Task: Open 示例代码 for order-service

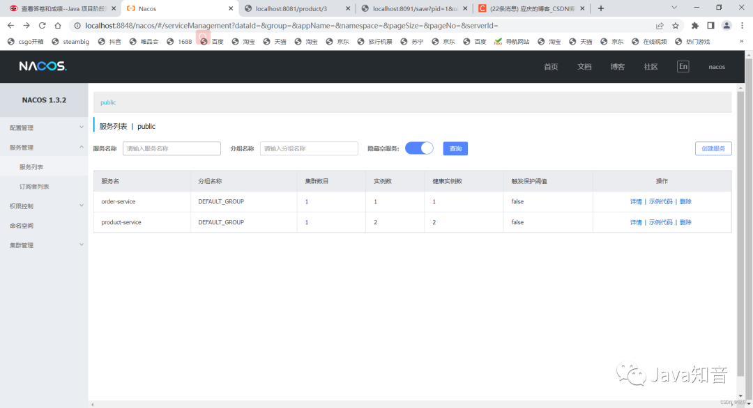Action: click(660, 201)
